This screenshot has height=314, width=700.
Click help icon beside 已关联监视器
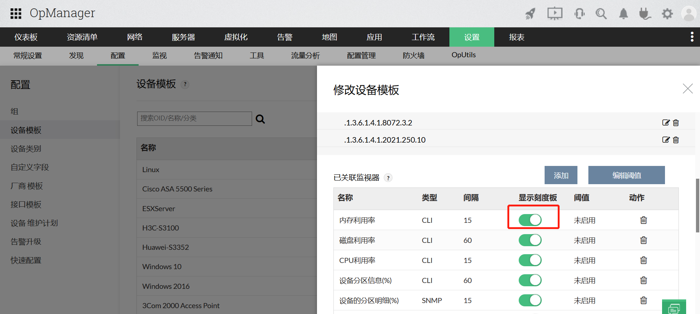[388, 178]
